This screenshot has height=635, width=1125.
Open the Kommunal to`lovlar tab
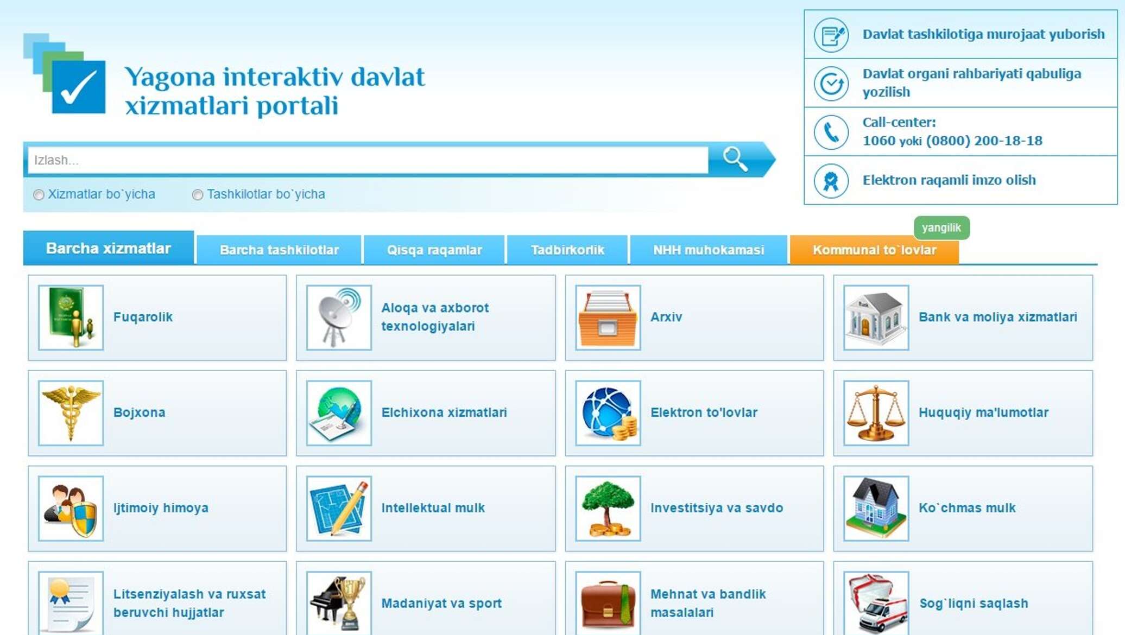pos(874,250)
